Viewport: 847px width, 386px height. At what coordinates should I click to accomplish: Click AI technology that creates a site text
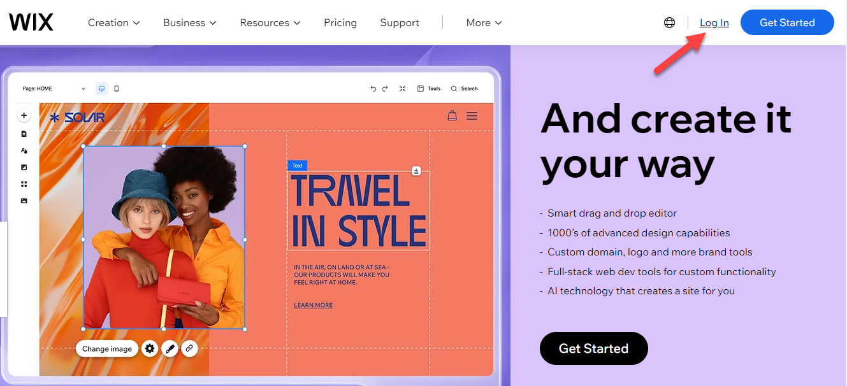[x=641, y=291]
